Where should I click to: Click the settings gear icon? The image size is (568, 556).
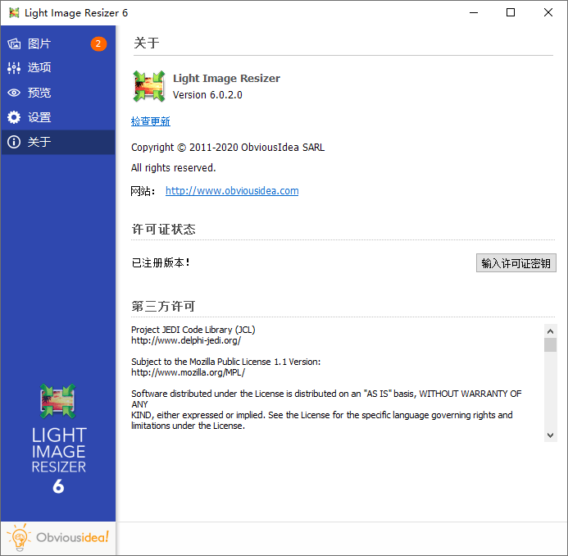pyautogui.click(x=14, y=117)
